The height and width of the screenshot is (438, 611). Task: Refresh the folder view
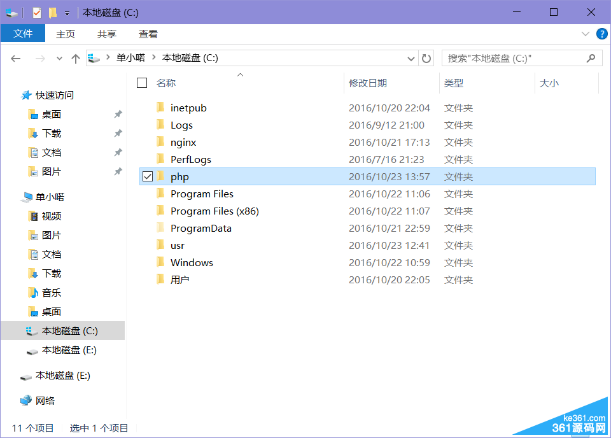[x=426, y=59]
